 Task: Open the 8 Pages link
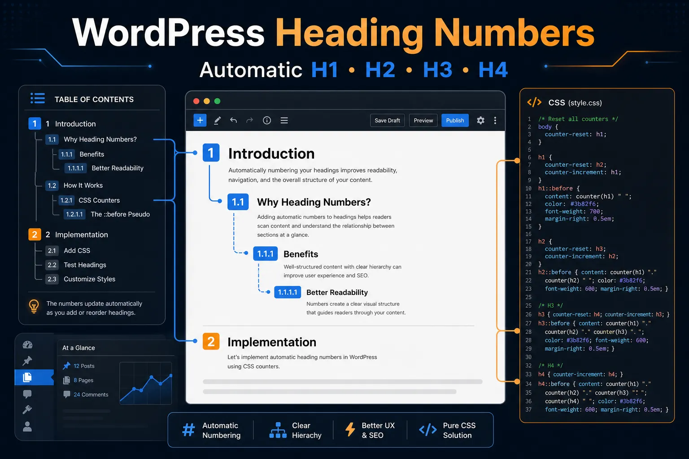[x=83, y=380]
